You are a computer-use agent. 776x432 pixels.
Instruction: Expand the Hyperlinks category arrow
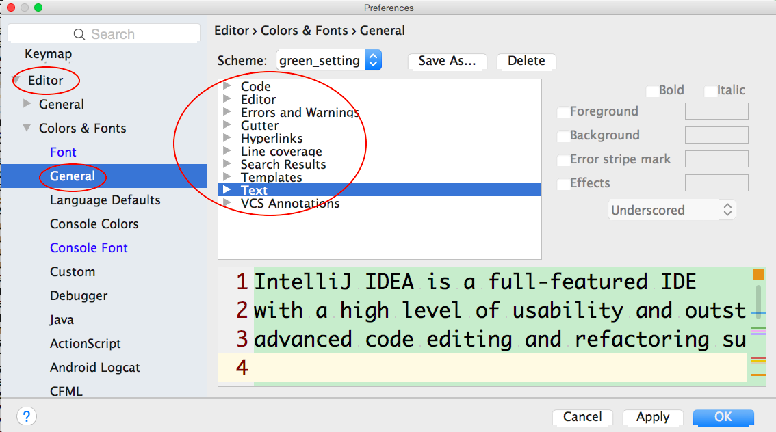click(x=227, y=137)
